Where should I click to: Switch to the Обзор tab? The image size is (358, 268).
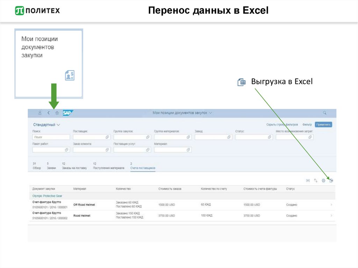36,166
